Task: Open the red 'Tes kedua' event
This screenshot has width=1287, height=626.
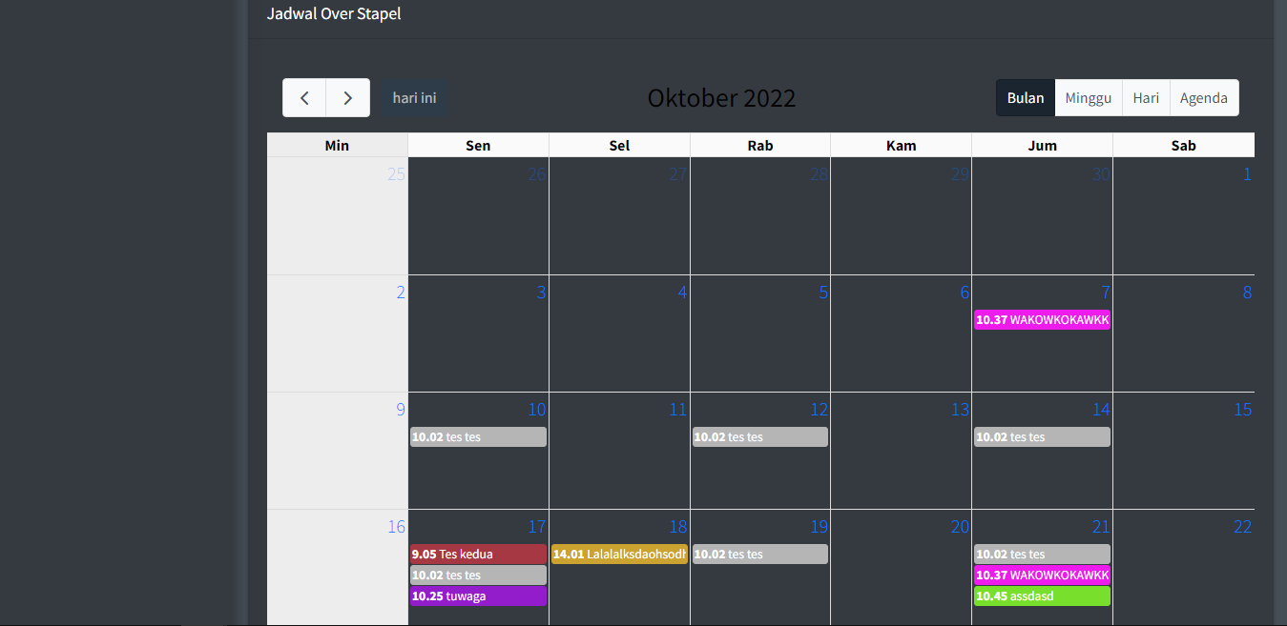Action: pos(478,555)
